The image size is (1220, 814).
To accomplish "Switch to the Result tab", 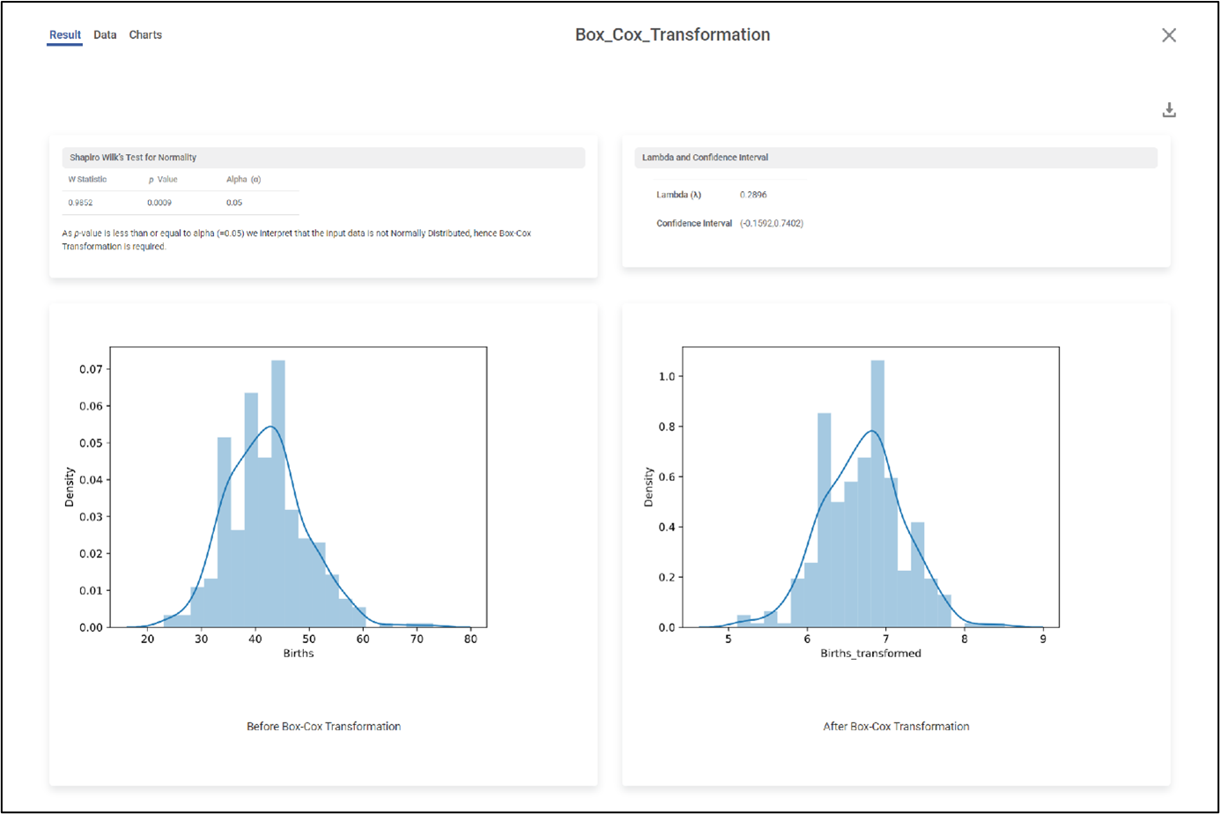I will point(64,35).
